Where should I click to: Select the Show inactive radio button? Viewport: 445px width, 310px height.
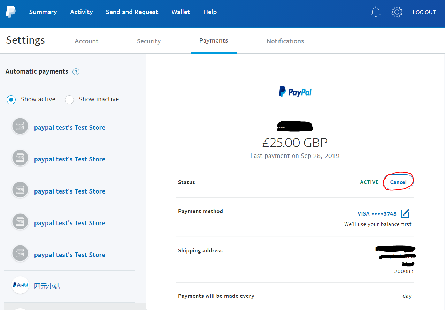tap(69, 100)
